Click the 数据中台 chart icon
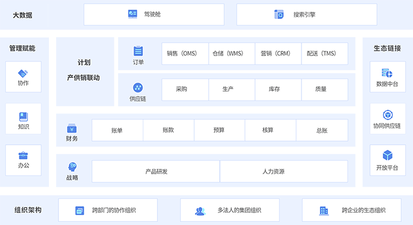The image size is (413, 225). [387, 73]
